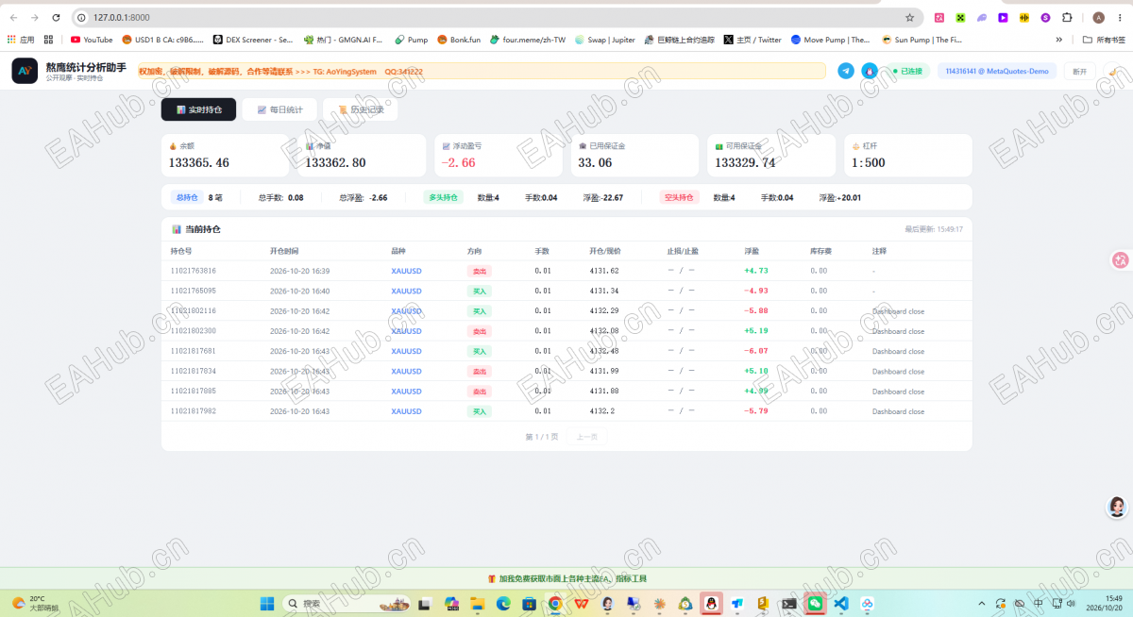Click position number 11021817982
Viewport: 1133px width, 617px height.
click(x=194, y=411)
